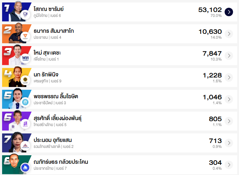Click เพื่อไทย party logo badge

click(25, 58)
